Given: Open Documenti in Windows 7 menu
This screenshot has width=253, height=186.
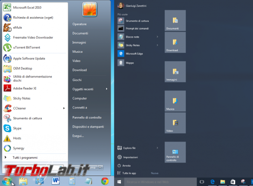Looking at the screenshot, I should 80,33.
